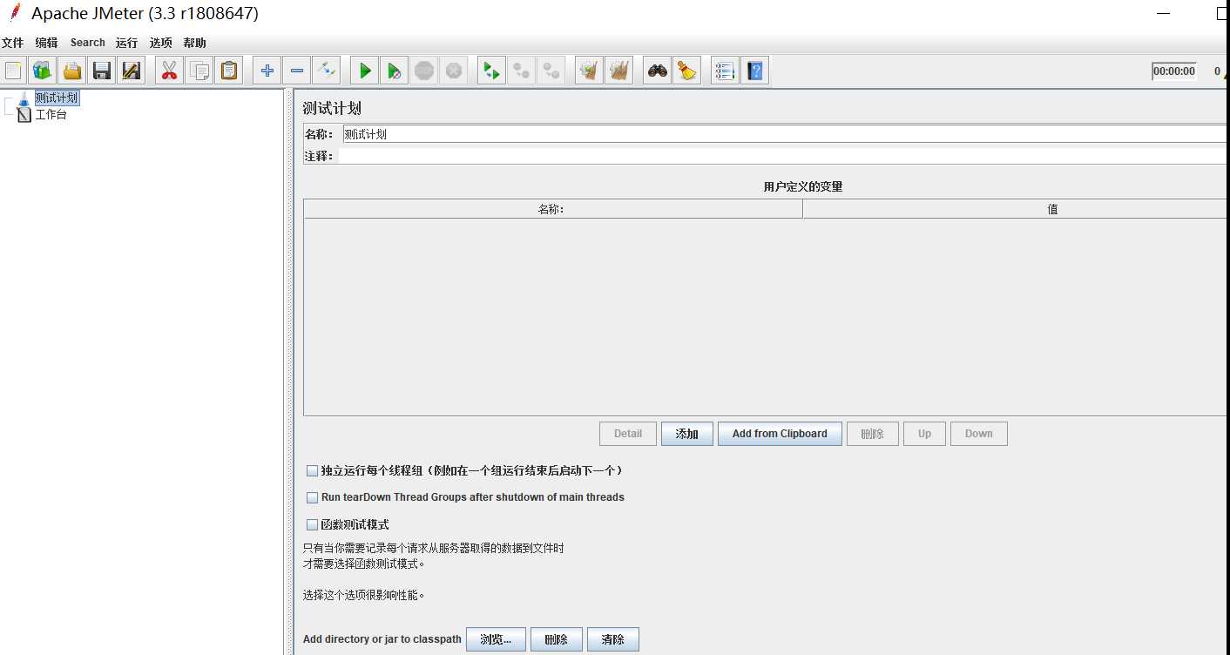Click the Clear All brooms icon

coord(619,71)
